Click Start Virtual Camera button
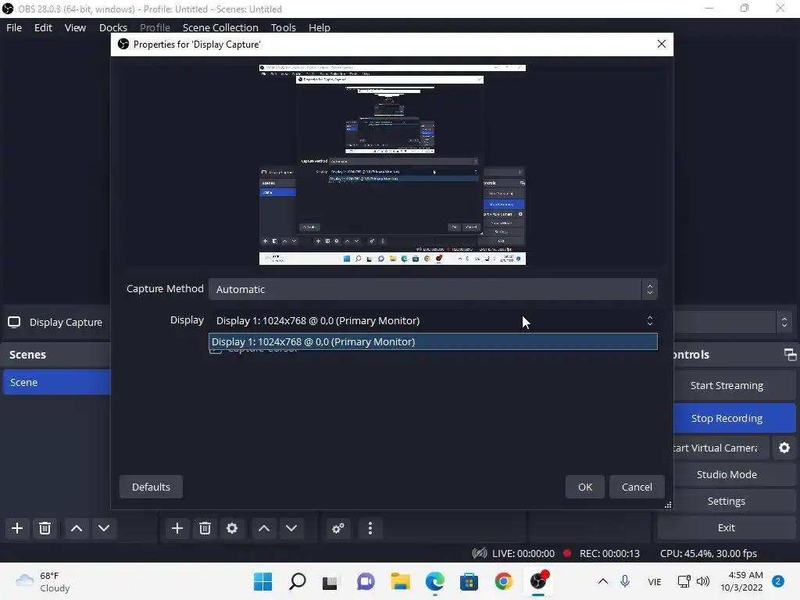This screenshot has height=600, width=800. point(720,448)
